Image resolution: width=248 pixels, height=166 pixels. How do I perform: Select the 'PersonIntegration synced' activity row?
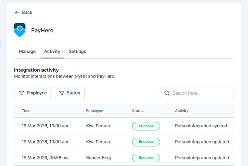(x=201, y=126)
